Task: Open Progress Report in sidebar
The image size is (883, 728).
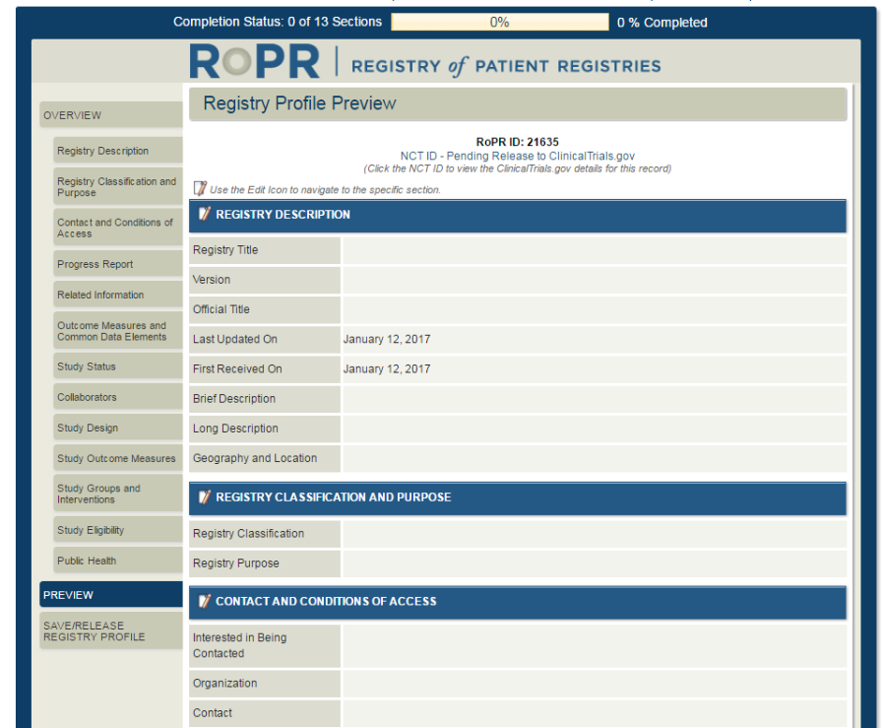Action: [x=118, y=264]
